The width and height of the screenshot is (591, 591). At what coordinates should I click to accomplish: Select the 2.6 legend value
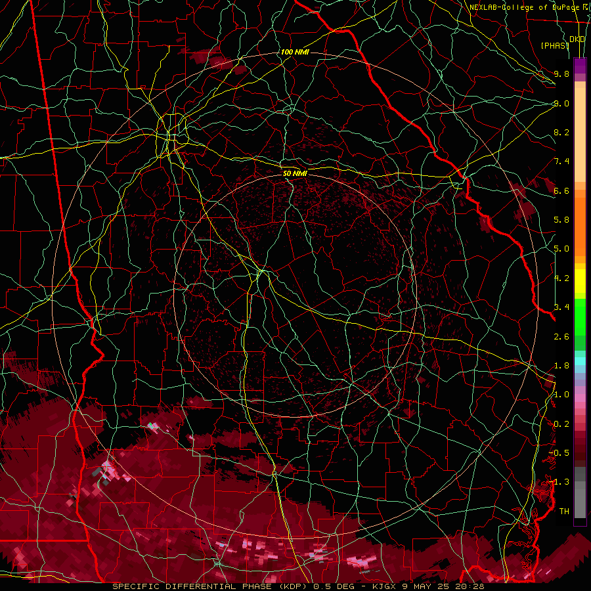coord(561,337)
